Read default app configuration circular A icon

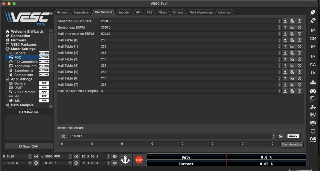[313, 65]
